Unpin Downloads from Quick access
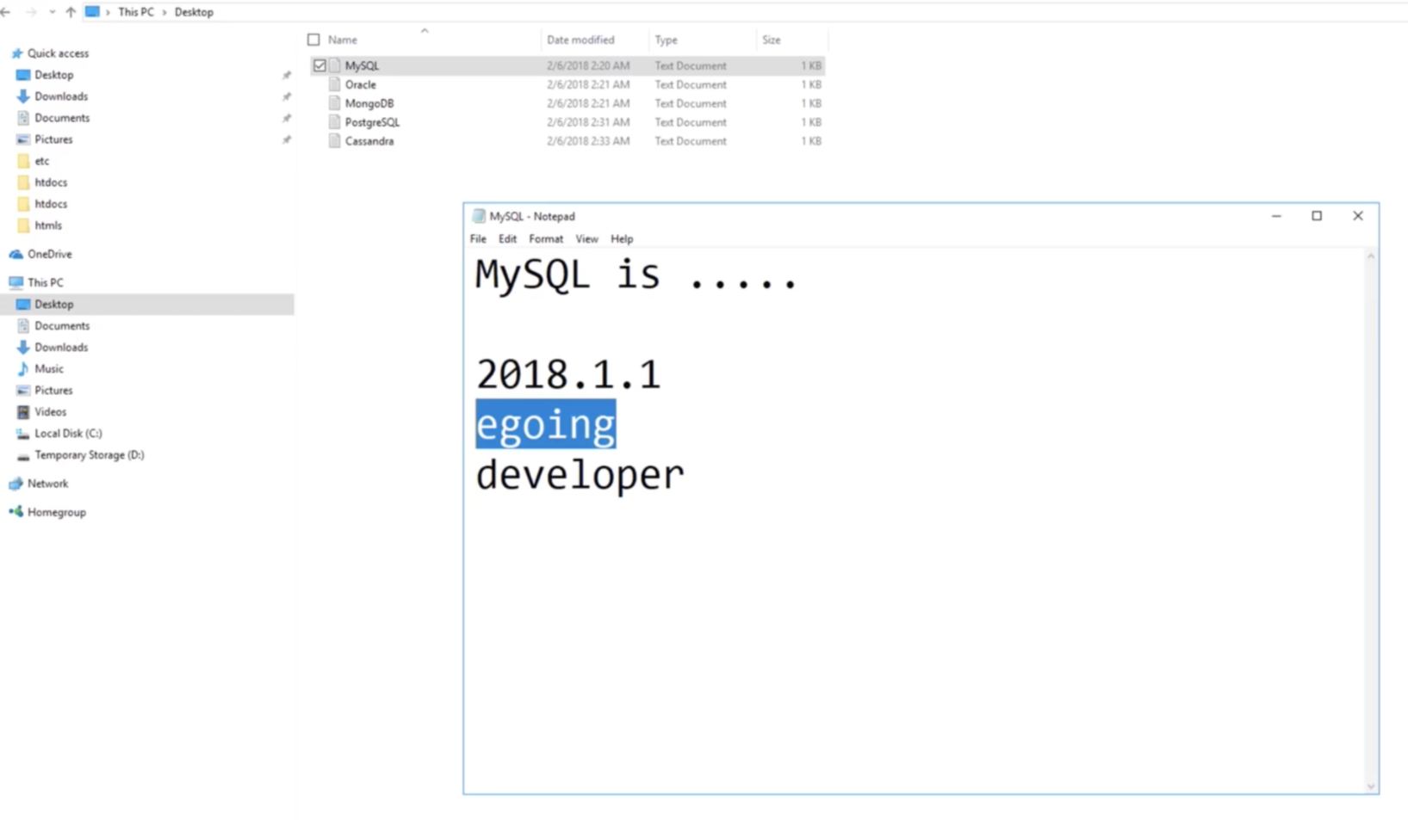The width and height of the screenshot is (1408, 820). 287,96
